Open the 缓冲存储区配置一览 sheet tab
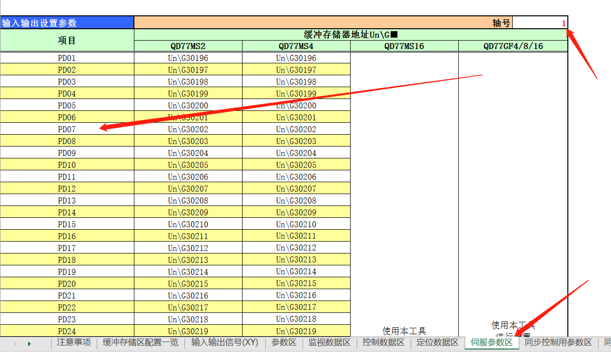 (140, 342)
